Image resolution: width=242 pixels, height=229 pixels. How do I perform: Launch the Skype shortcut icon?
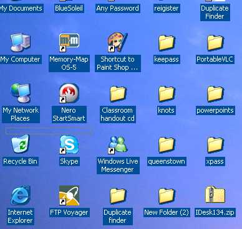click(69, 144)
